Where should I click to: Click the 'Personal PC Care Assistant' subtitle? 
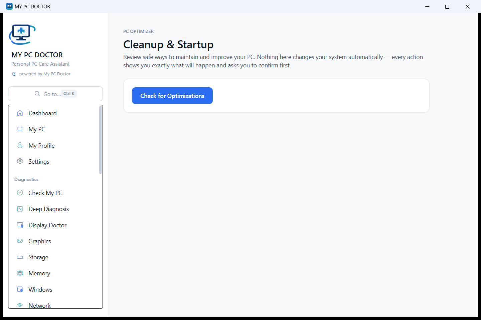coord(40,64)
